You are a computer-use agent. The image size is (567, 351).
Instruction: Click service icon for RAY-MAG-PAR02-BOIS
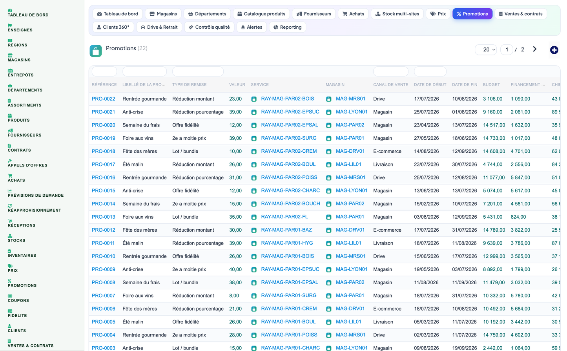click(x=254, y=99)
